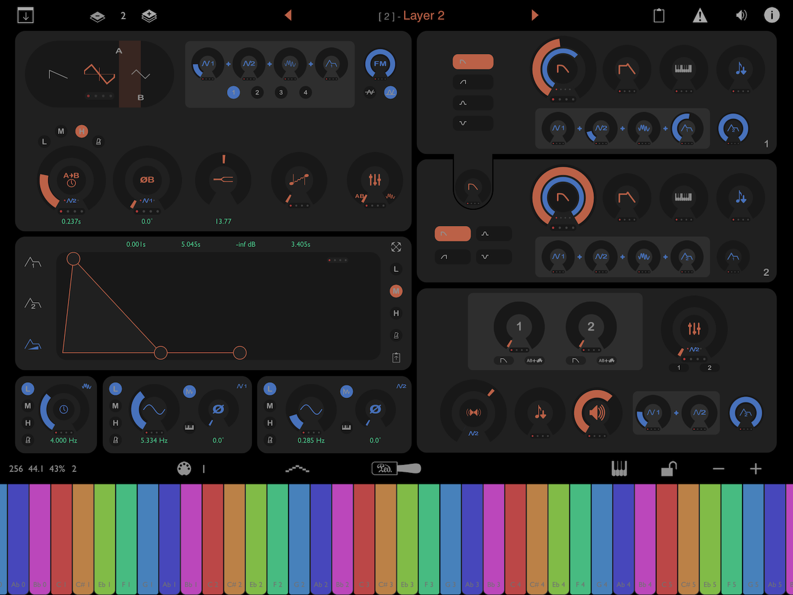Click the orange volume knob with the speaker symbol

pos(596,413)
